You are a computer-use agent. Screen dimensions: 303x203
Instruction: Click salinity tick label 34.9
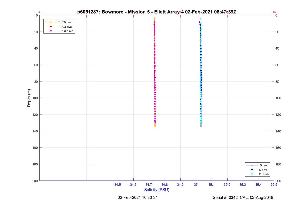tap(180, 185)
